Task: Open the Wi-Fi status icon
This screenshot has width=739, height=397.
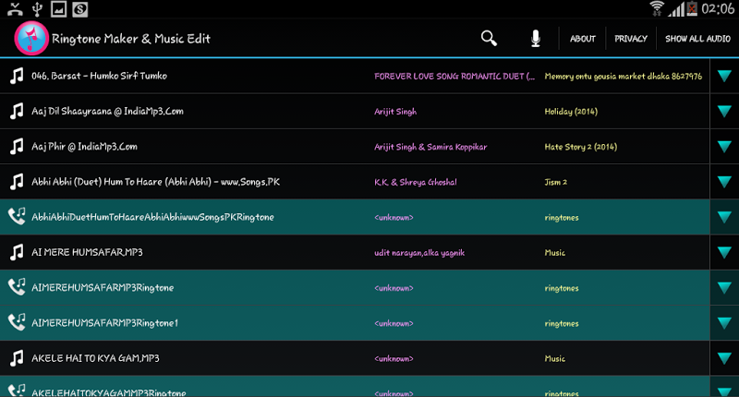Action: pyautogui.click(x=657, y=9)
